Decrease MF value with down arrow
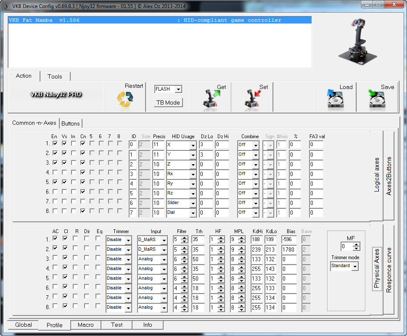 (357, 248)
